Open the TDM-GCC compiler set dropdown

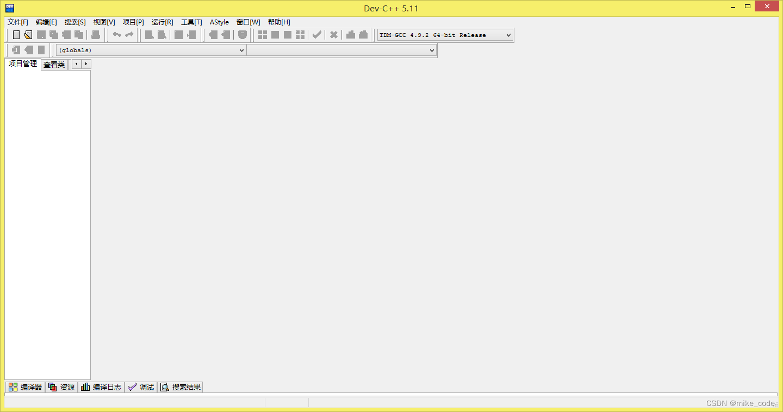[x=445, y=35]
